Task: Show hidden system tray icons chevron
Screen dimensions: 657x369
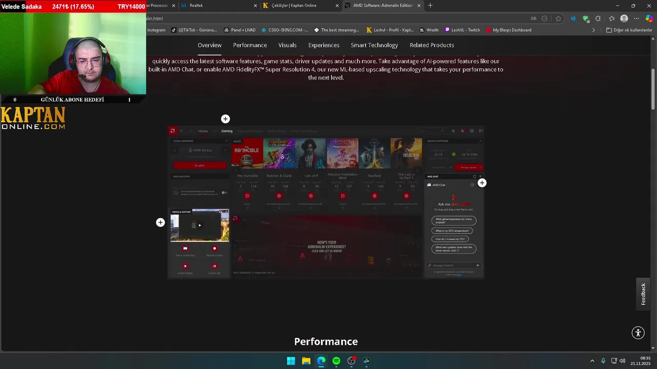Action: click(592, 361)
